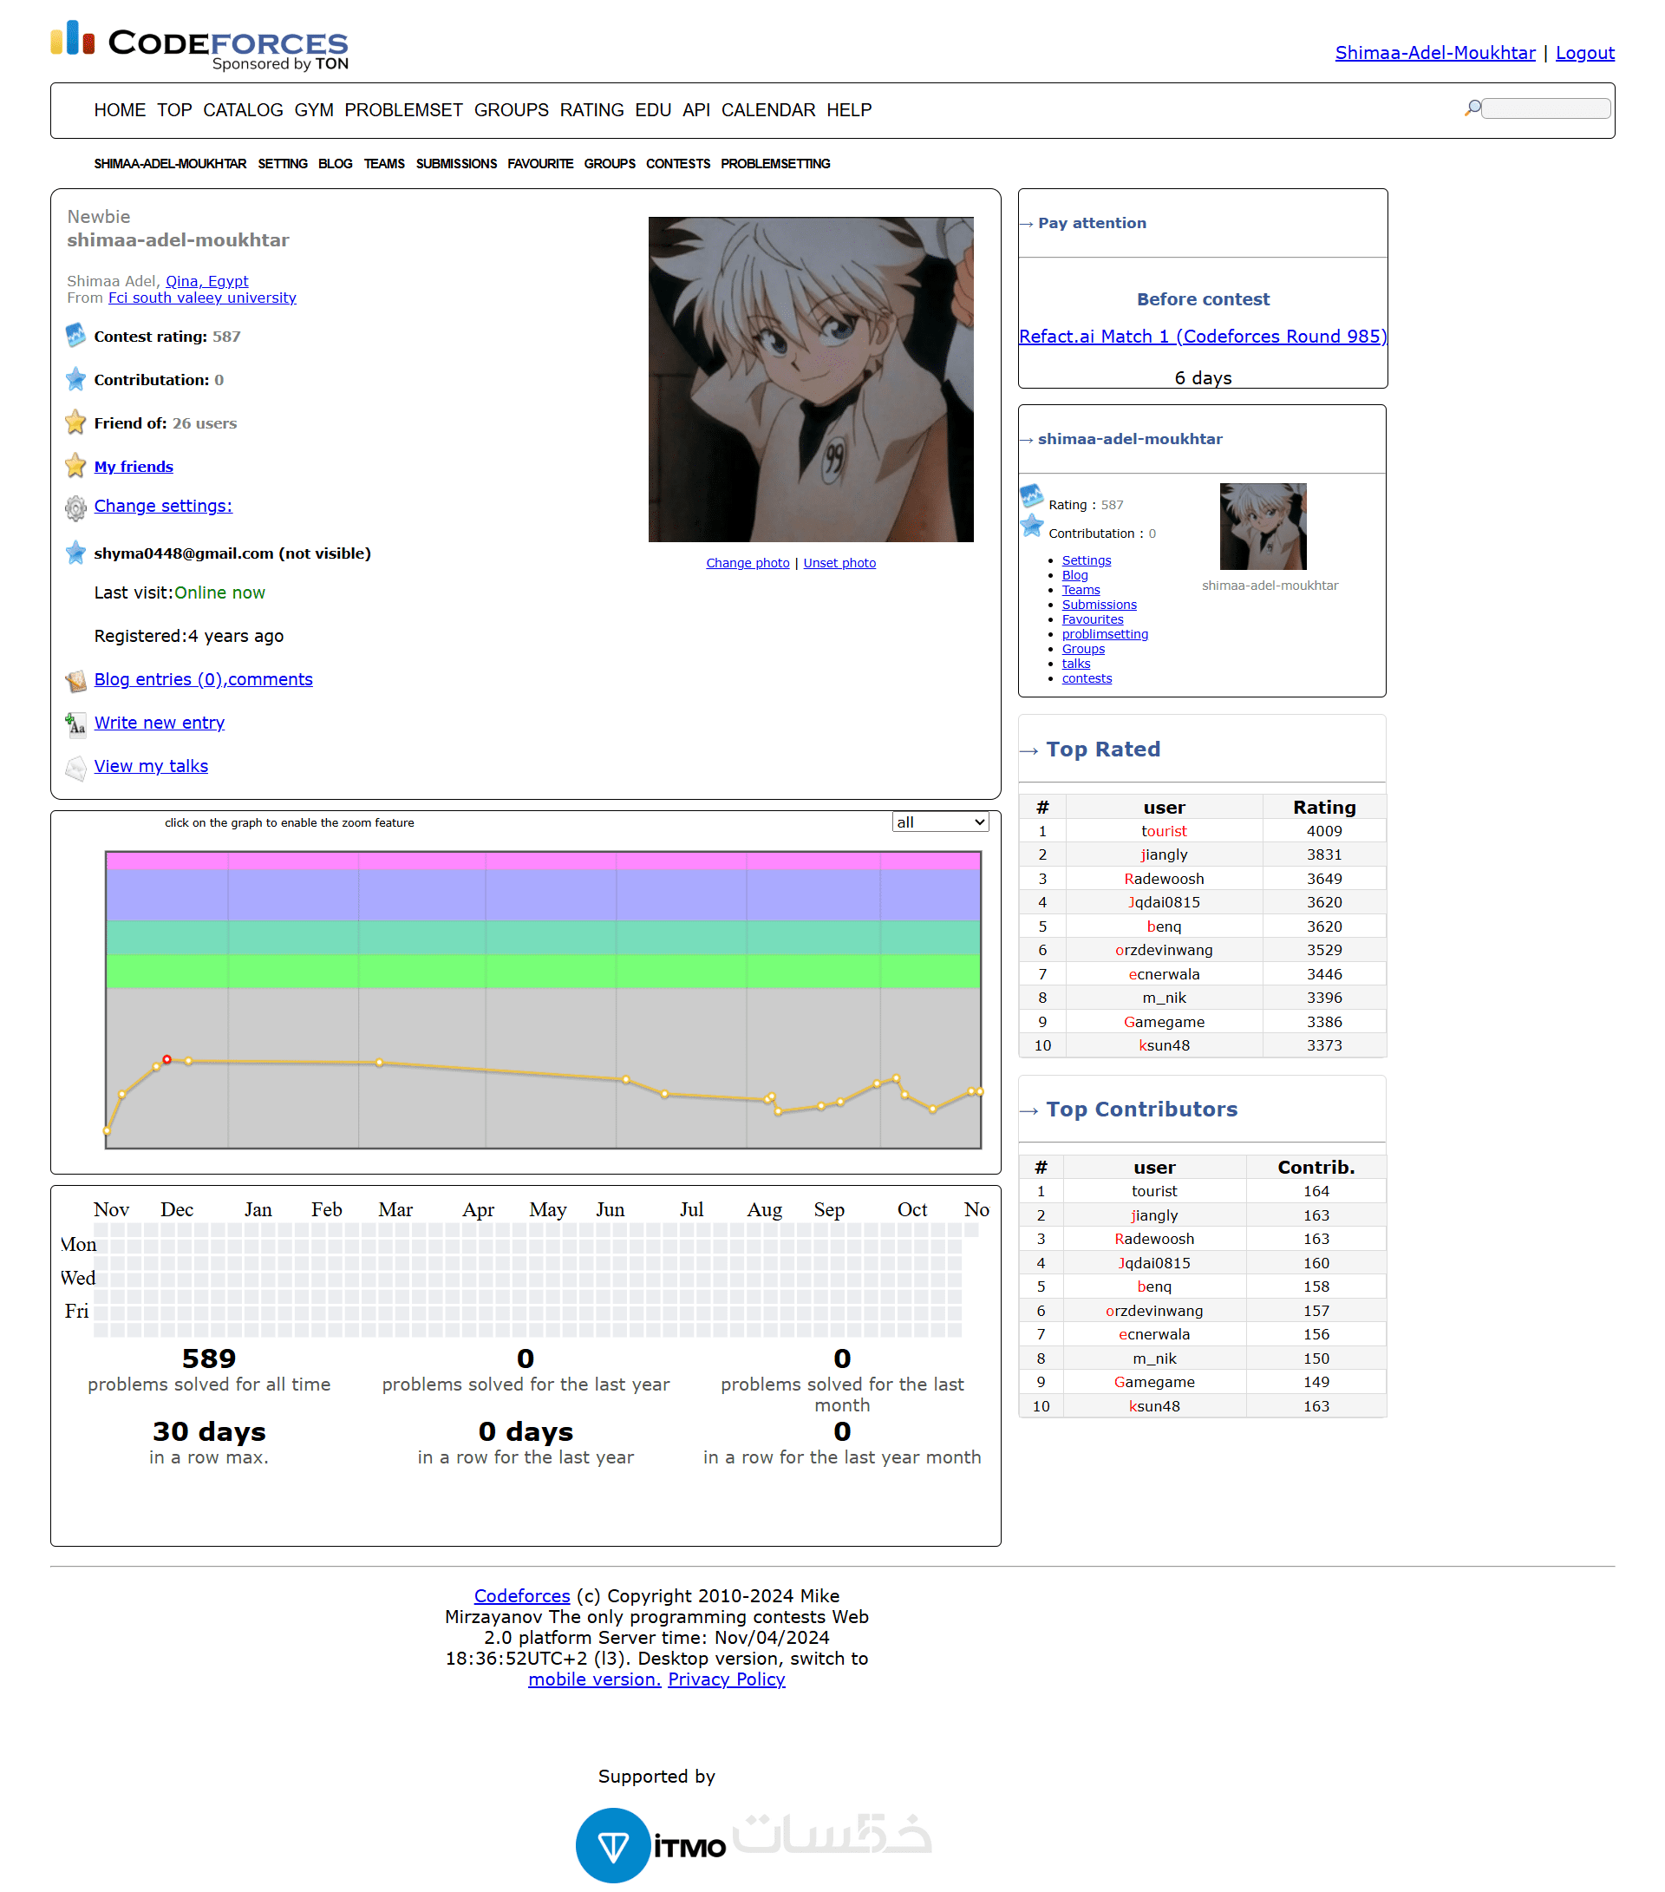This screenshot has width=1665, height=1892.
Task: Open the CONTESTS profile tab
Action: click(x=677, y=164)
